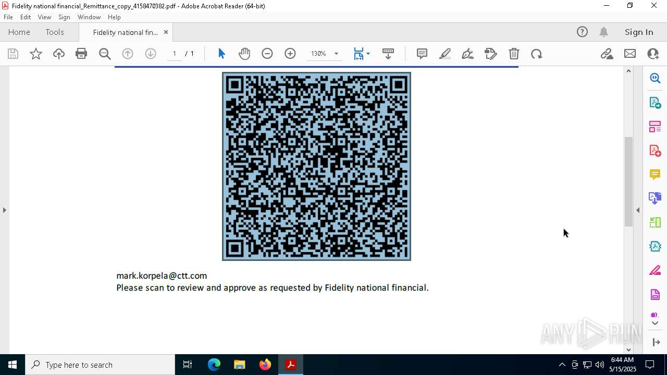Open the Windows Start menu

(x=13, y=365)
